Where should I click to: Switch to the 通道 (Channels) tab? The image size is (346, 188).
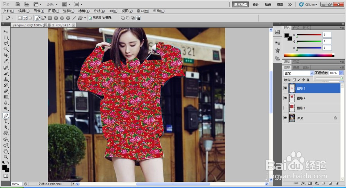click(296, 68)
